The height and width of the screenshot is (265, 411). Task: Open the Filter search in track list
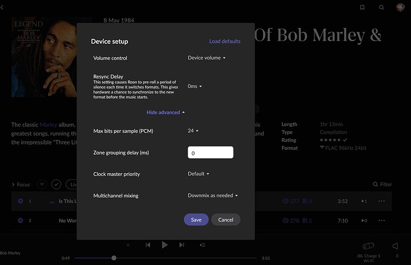click(382, 184)
